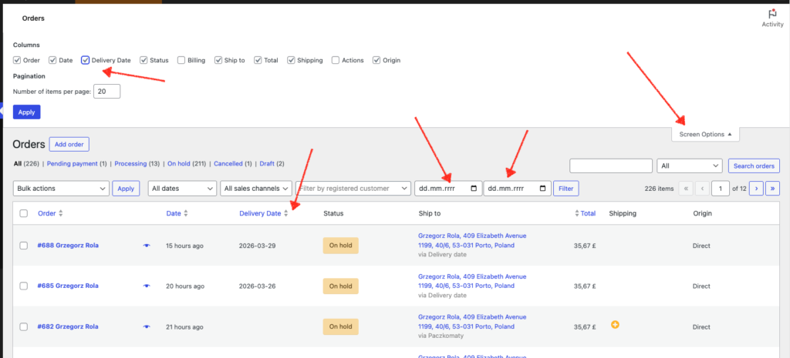Open order #688 Grzegorz Rola
The height and width of the screenshot is (358, 790).
pos(68,246)
